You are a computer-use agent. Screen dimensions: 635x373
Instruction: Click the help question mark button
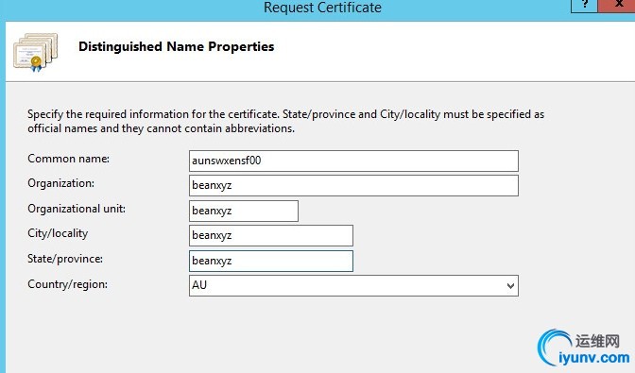point(584,6)
